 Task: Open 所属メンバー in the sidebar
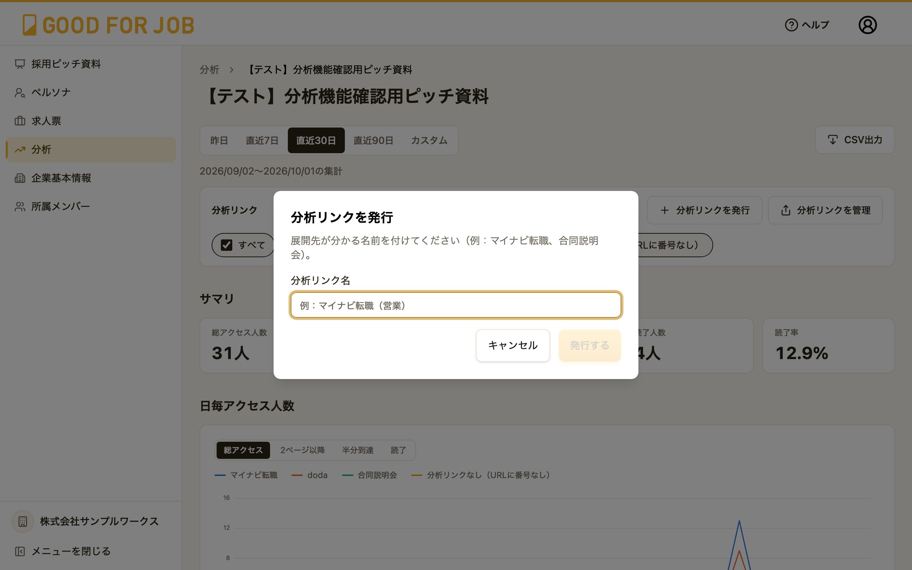(x=91, y=207)
